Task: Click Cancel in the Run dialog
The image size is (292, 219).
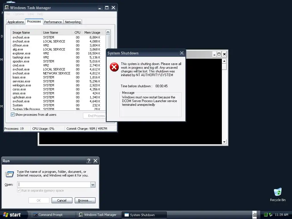Action: [62, 200]
